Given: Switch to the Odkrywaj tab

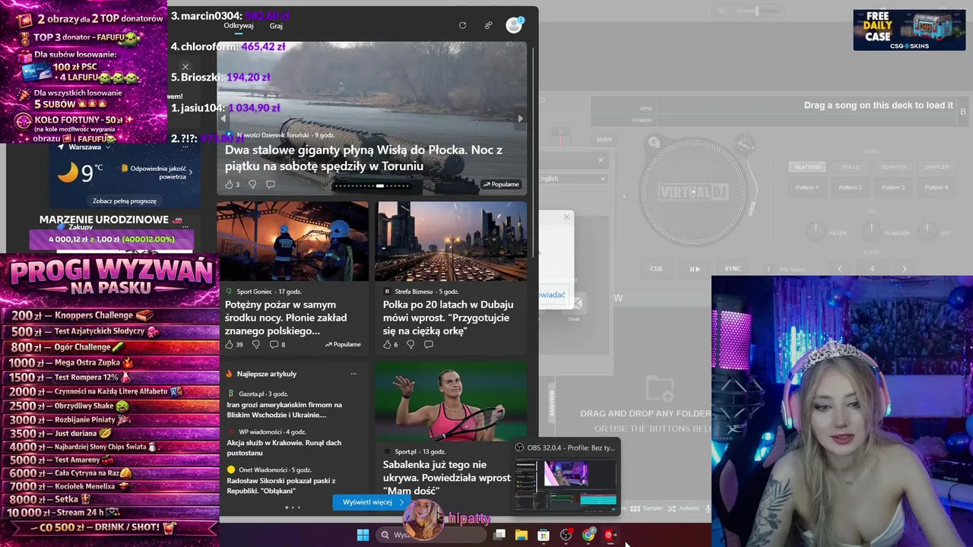Looking at the screenshot, I should click(238, 25).
